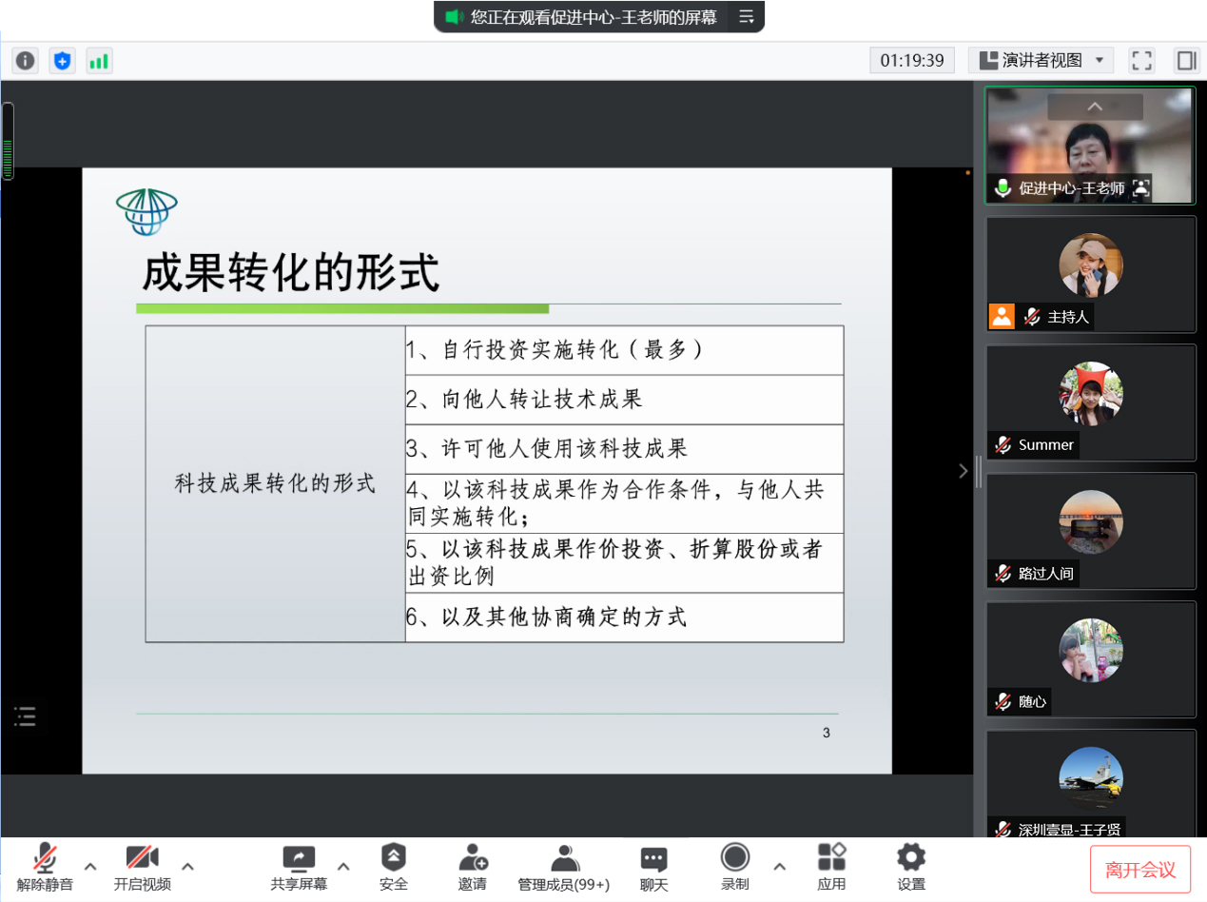The width and height of the screenshot is (1207, 902).
Task: Open the 演讲者视图 view dropdown
Action: (x=1041, y=61)
